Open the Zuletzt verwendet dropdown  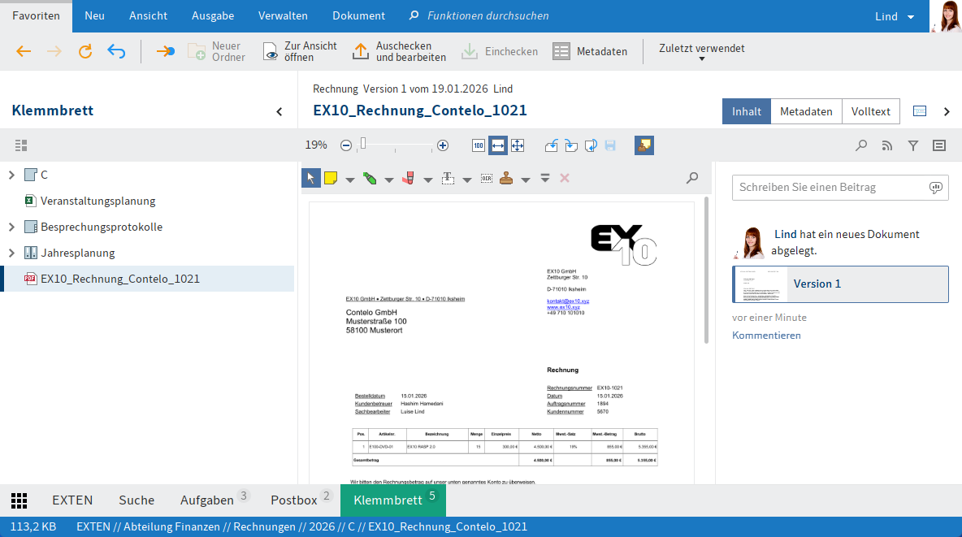702,52
